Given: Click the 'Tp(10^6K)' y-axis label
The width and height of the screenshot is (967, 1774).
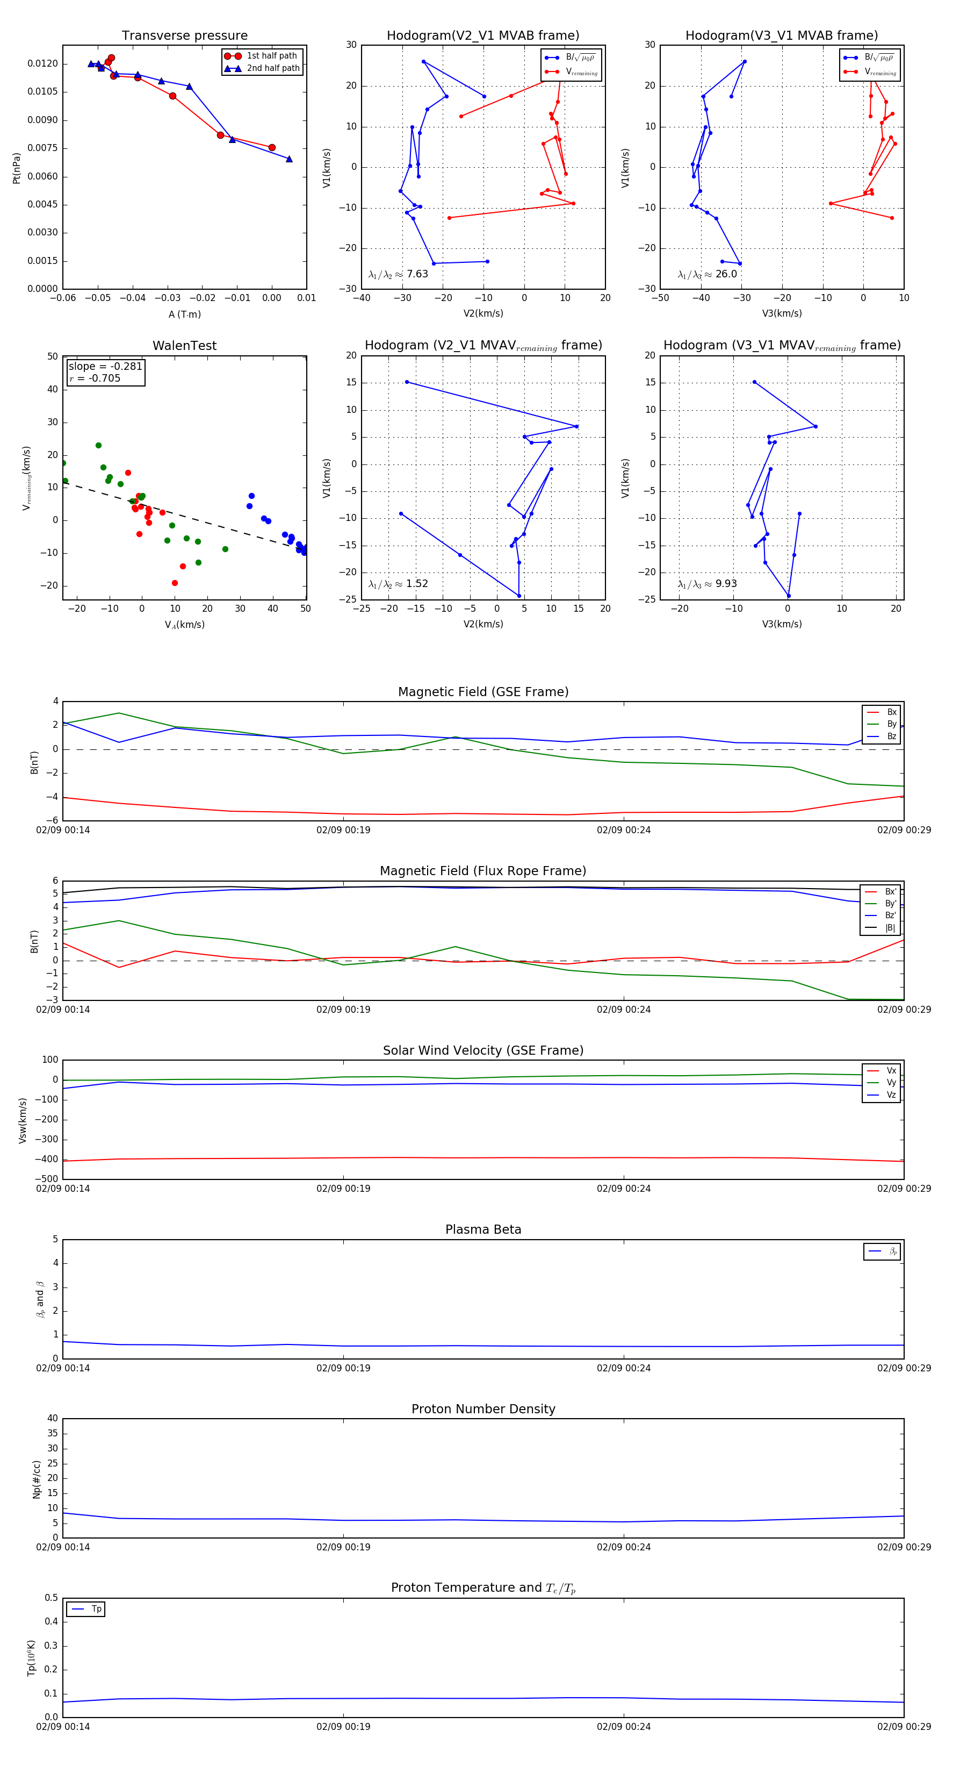Looking at the screenshot, I should 31,1658.
